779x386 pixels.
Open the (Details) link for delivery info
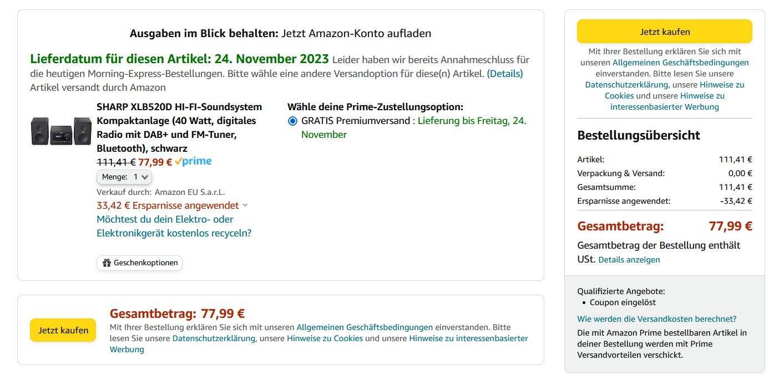505,73
